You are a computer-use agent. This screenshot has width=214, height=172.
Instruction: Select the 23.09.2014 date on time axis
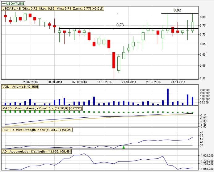[x=30, y=82]
